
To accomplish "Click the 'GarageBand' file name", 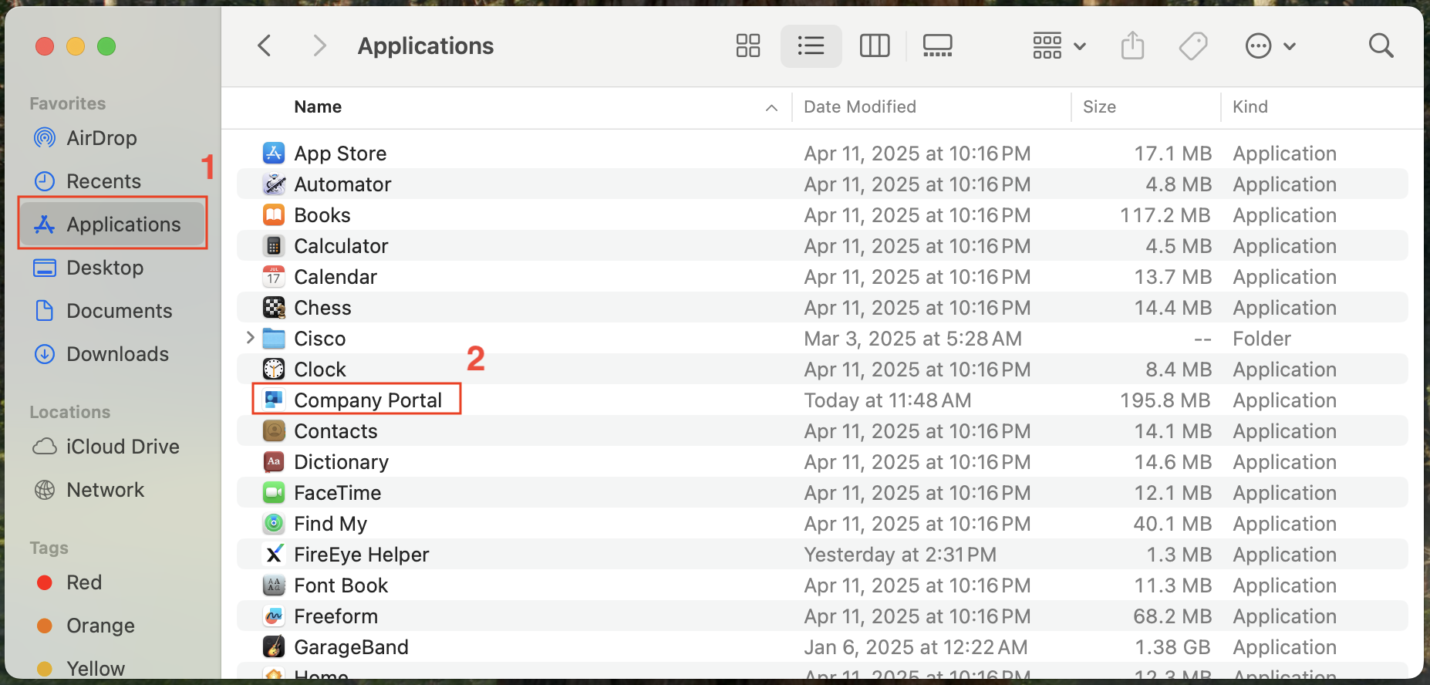I will pos(351,647).
